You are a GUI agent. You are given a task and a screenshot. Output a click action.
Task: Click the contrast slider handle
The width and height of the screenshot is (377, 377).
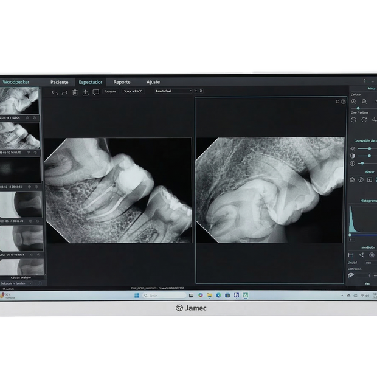coord(370,156)
